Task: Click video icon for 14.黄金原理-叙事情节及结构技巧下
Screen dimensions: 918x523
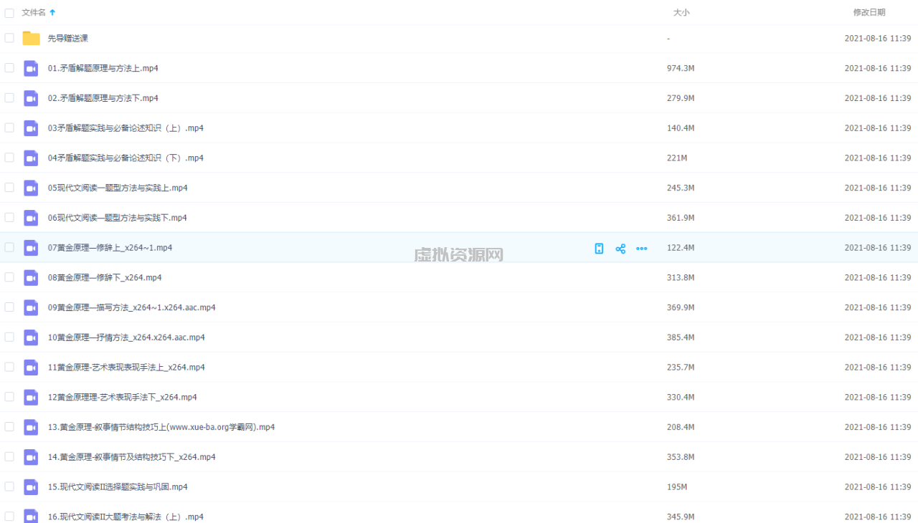Action: 31,457
